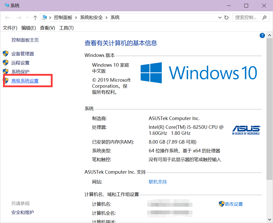This screenshot has height=223, width=273.
Task: Click the Windows 10 家庭中文版 edition text
Action: tap(110, 68)
